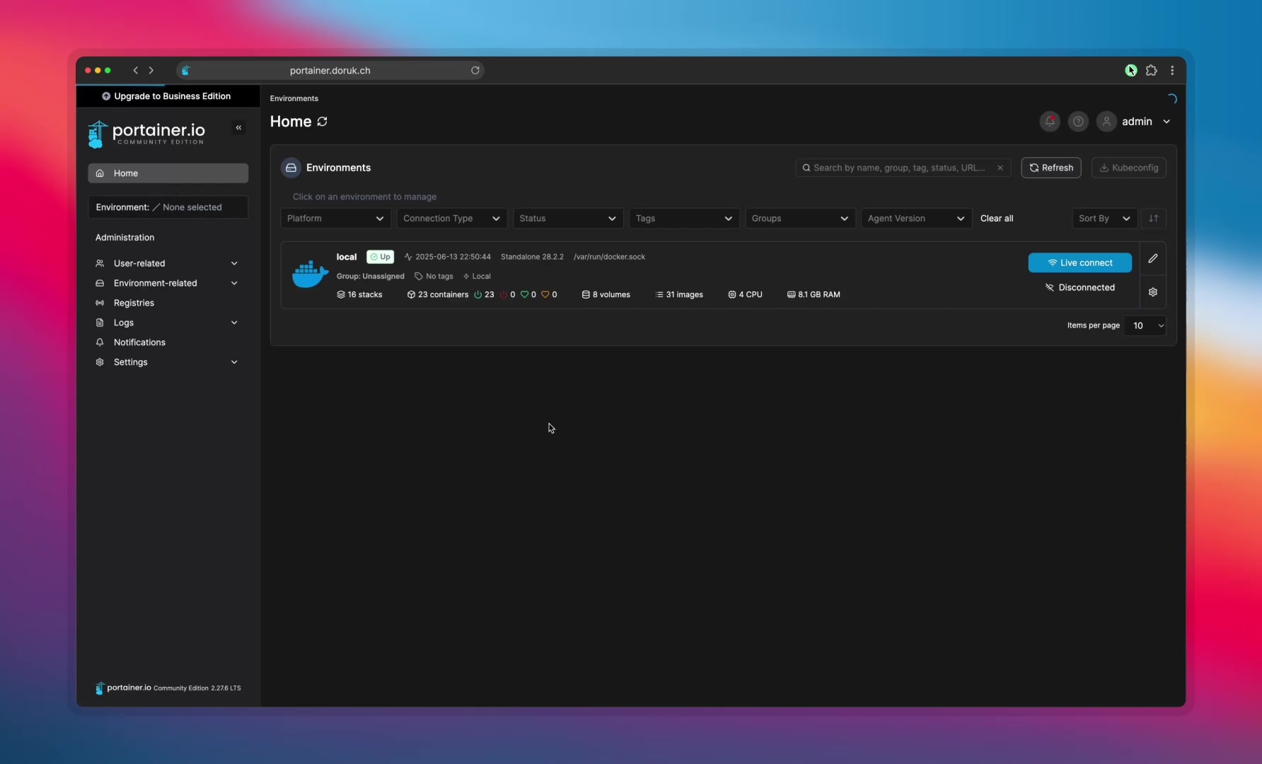
Task: Expand Settings menu section
Action: point(168,362)
